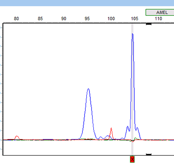Click the blue peak apex near 95
This screenshot has height=163, width=174.
(88, 89)
